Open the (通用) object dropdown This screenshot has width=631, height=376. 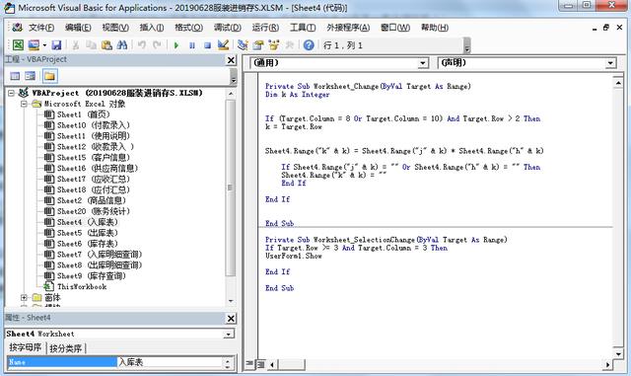pyautogui.click(x=423, y=63)
